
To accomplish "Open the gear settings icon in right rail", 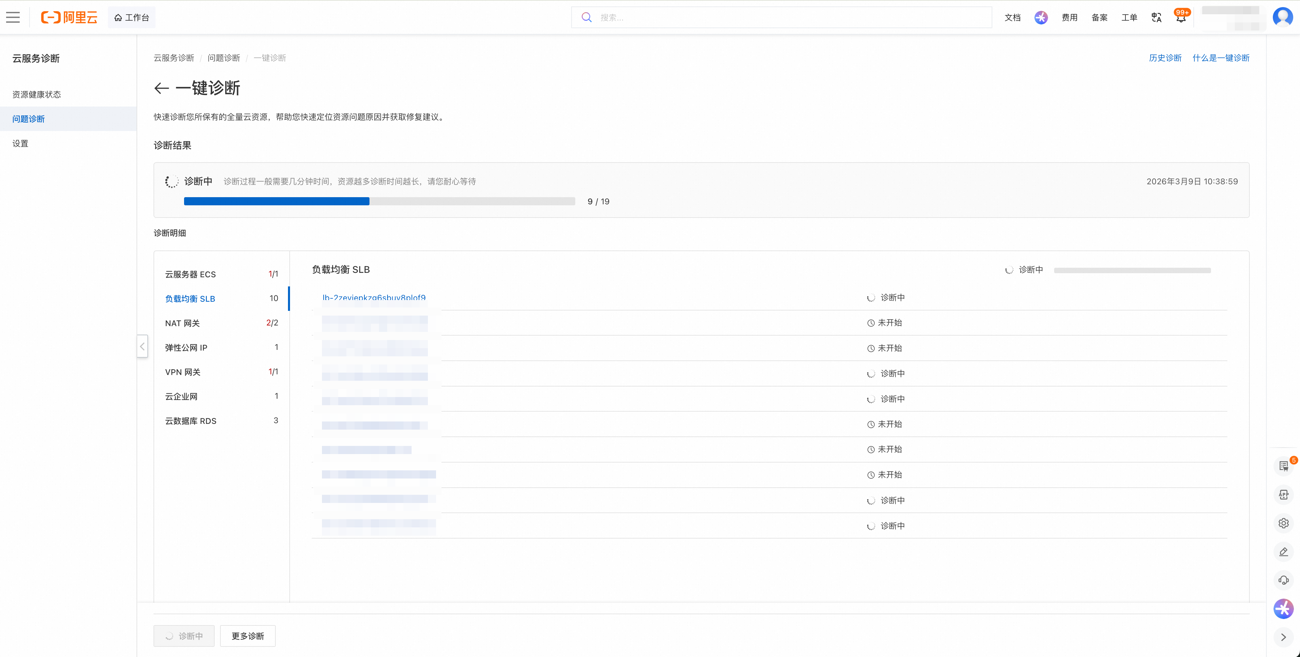I will (1283, 523).
